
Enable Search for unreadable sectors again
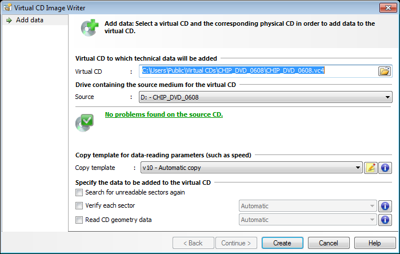point(79,192)
